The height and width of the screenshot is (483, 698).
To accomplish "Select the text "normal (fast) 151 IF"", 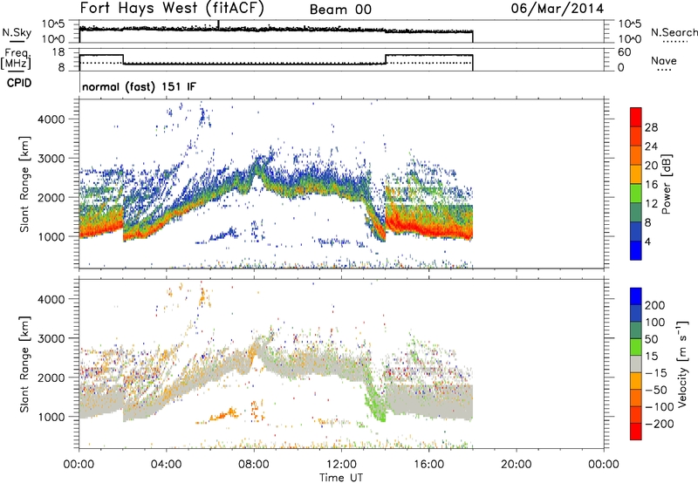I will click(x=139, y=86).
